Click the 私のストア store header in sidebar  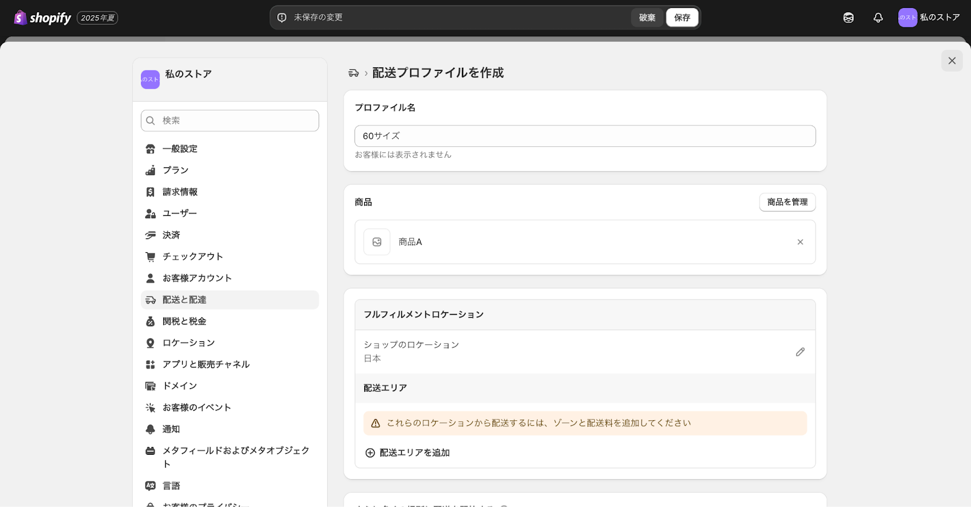click(230, 79)
